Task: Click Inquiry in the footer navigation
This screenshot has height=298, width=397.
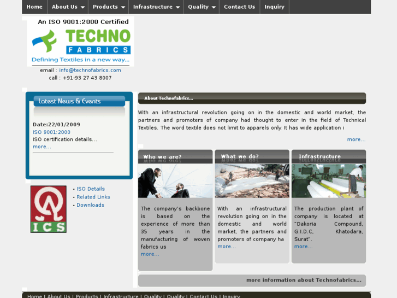Action: [x=231, y=296]
